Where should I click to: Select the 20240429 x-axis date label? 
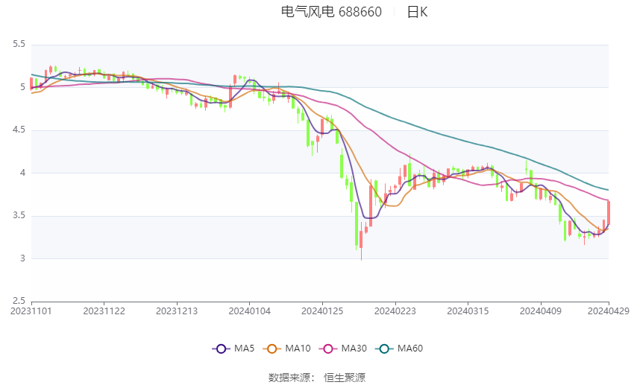(608, 311)
